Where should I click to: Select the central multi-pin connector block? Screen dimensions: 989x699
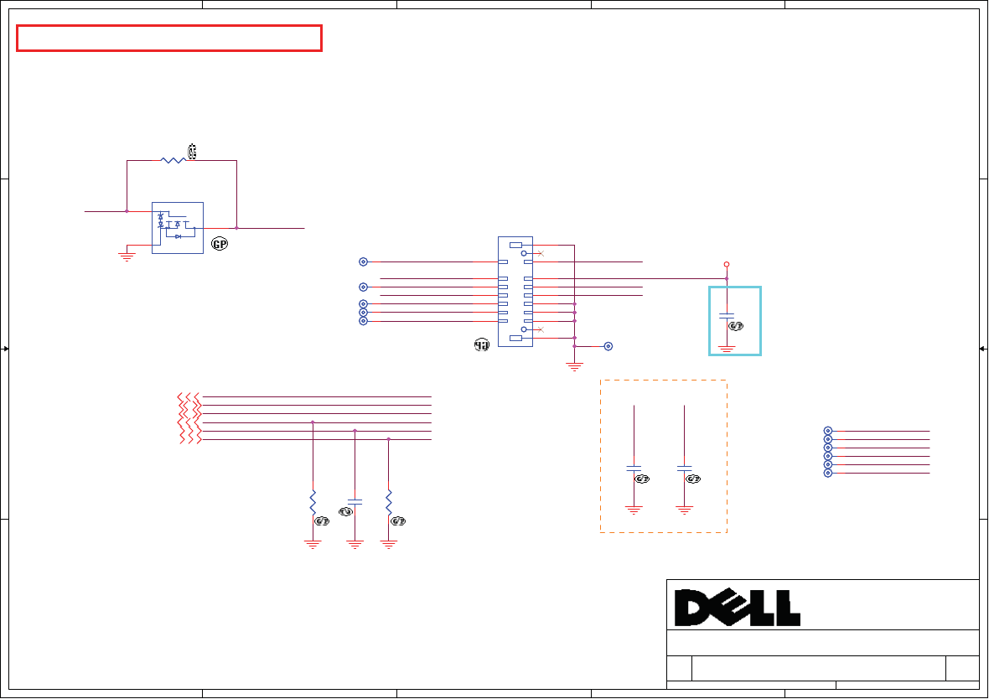515,292
